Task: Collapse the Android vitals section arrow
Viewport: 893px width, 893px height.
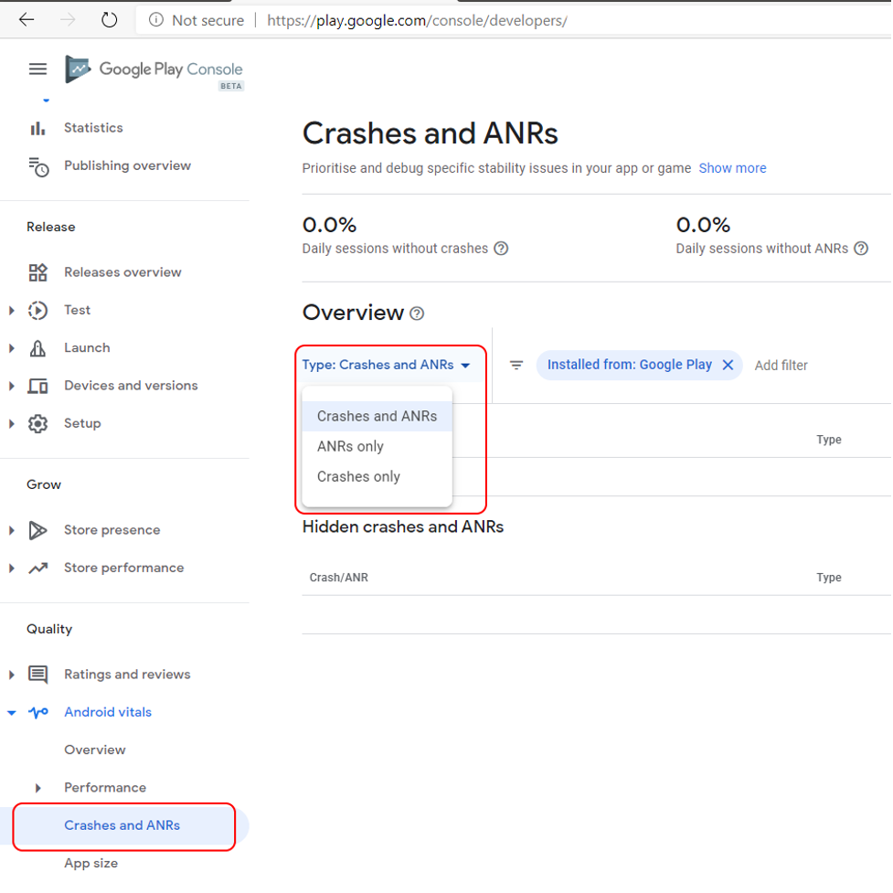Action: pyautogui.click(x=12, y=712)
